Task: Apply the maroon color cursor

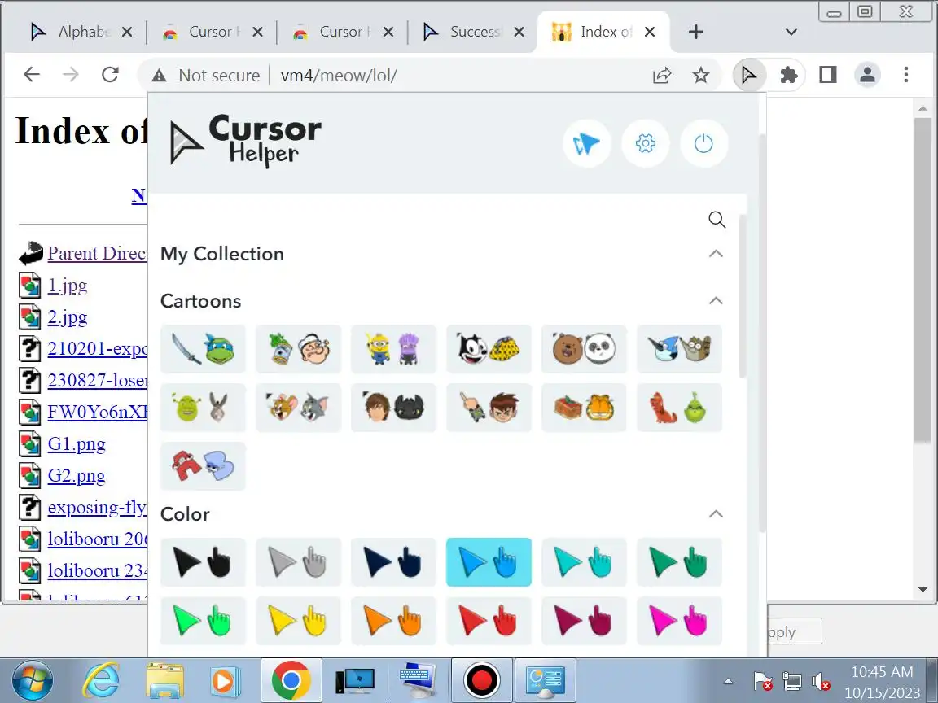Action: click(584, 621)
